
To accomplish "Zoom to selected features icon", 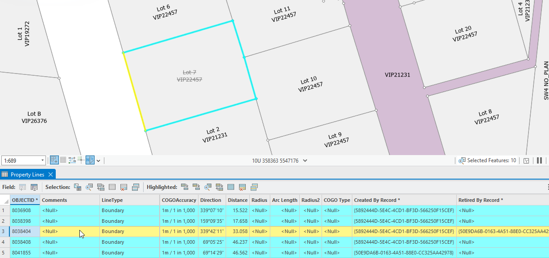I will pos(462,160).
